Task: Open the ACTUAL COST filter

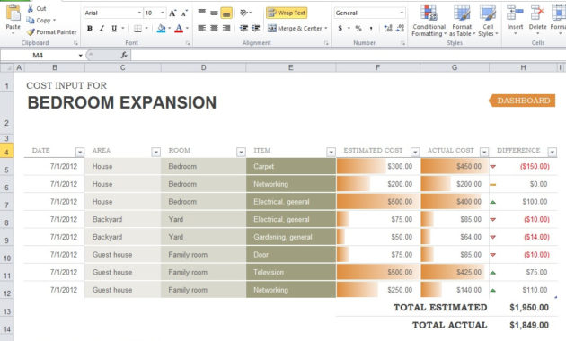Action: pyautogui.click(x=484, y=153)
